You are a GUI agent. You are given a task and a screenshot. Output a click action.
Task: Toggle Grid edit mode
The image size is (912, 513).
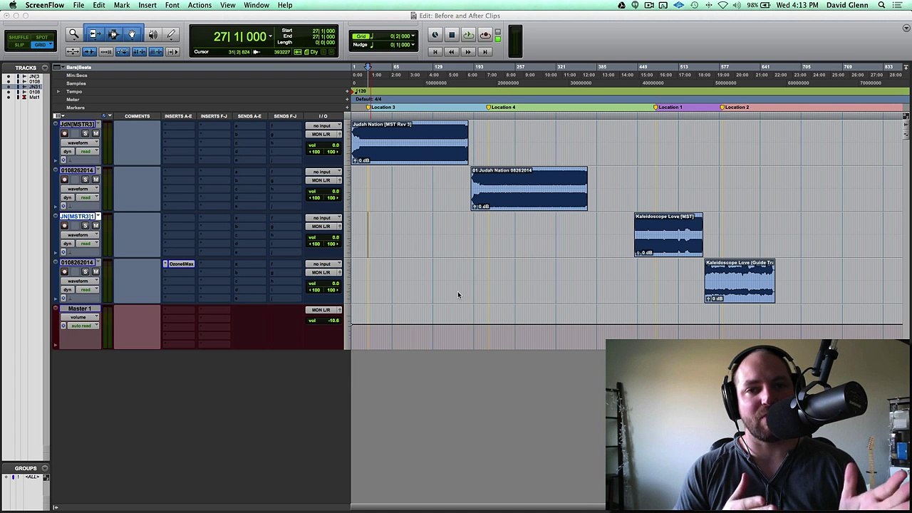point(41,45)
